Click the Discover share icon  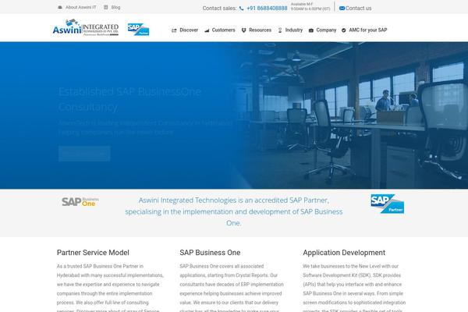click(x=174, y=30)
